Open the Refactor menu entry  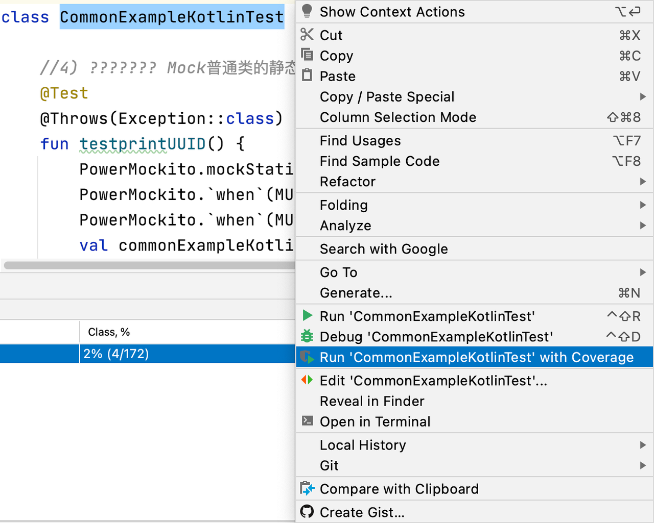click(474, 181)
